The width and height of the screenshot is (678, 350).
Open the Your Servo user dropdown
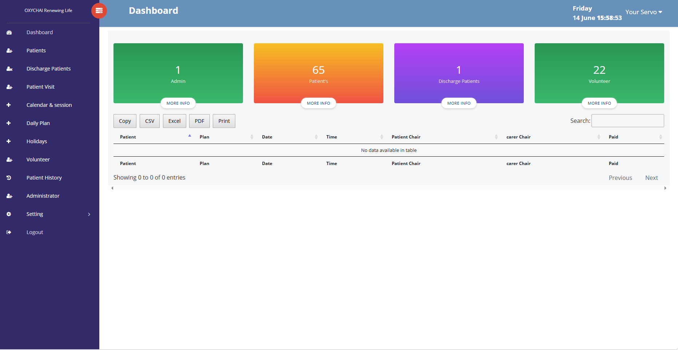coord(643,12)
